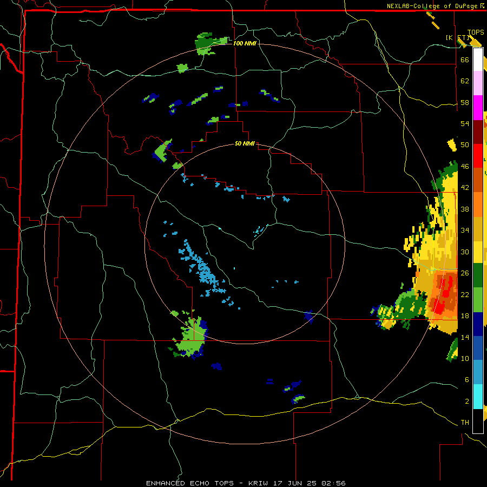Click the legend value 54
The width and height of the screenshot is (487, 487).
pos(465,123)
